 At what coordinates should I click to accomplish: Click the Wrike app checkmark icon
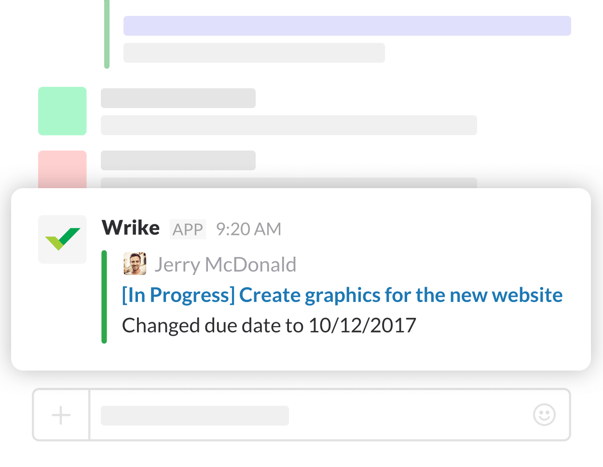(x=62, y=239)
